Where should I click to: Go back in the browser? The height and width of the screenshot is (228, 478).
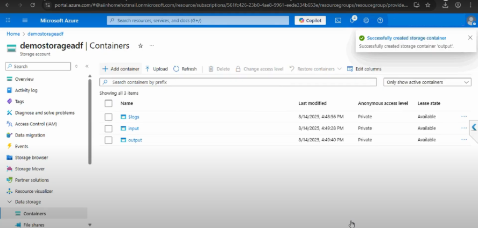click(7, 5)
